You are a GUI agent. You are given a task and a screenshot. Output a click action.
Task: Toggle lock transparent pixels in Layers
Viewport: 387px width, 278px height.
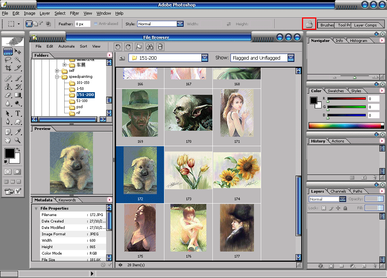click(324, 208)
